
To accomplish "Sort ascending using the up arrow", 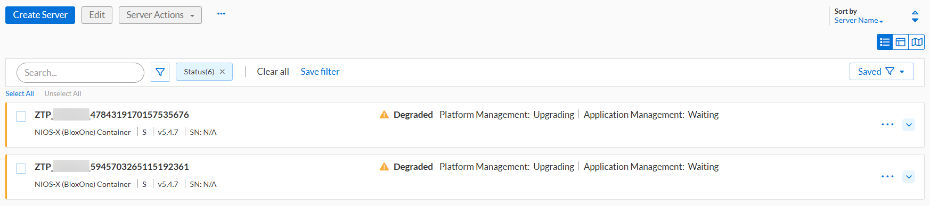I will (915, 12).
